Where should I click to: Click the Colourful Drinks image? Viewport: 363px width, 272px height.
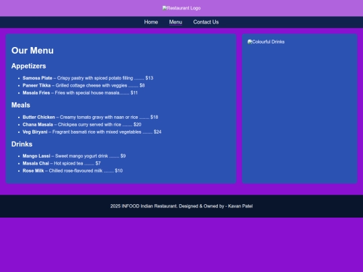[x=266, y=42]
